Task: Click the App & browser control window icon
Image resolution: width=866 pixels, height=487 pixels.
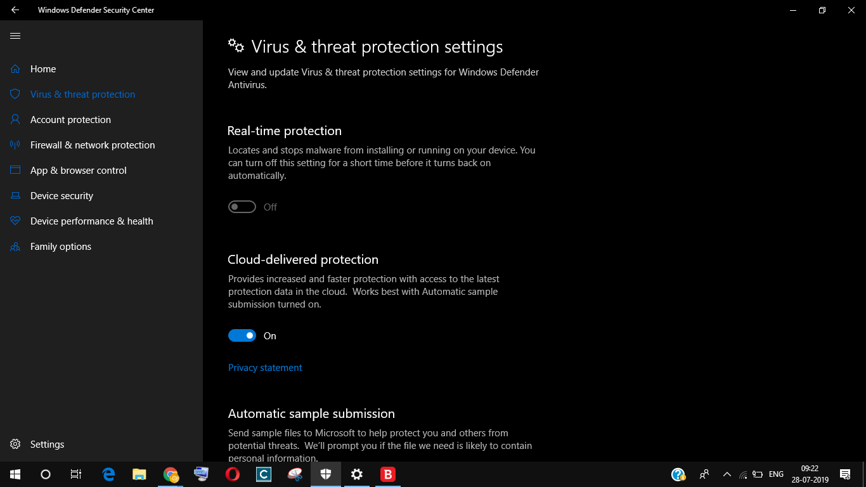Action: point(15,170)
